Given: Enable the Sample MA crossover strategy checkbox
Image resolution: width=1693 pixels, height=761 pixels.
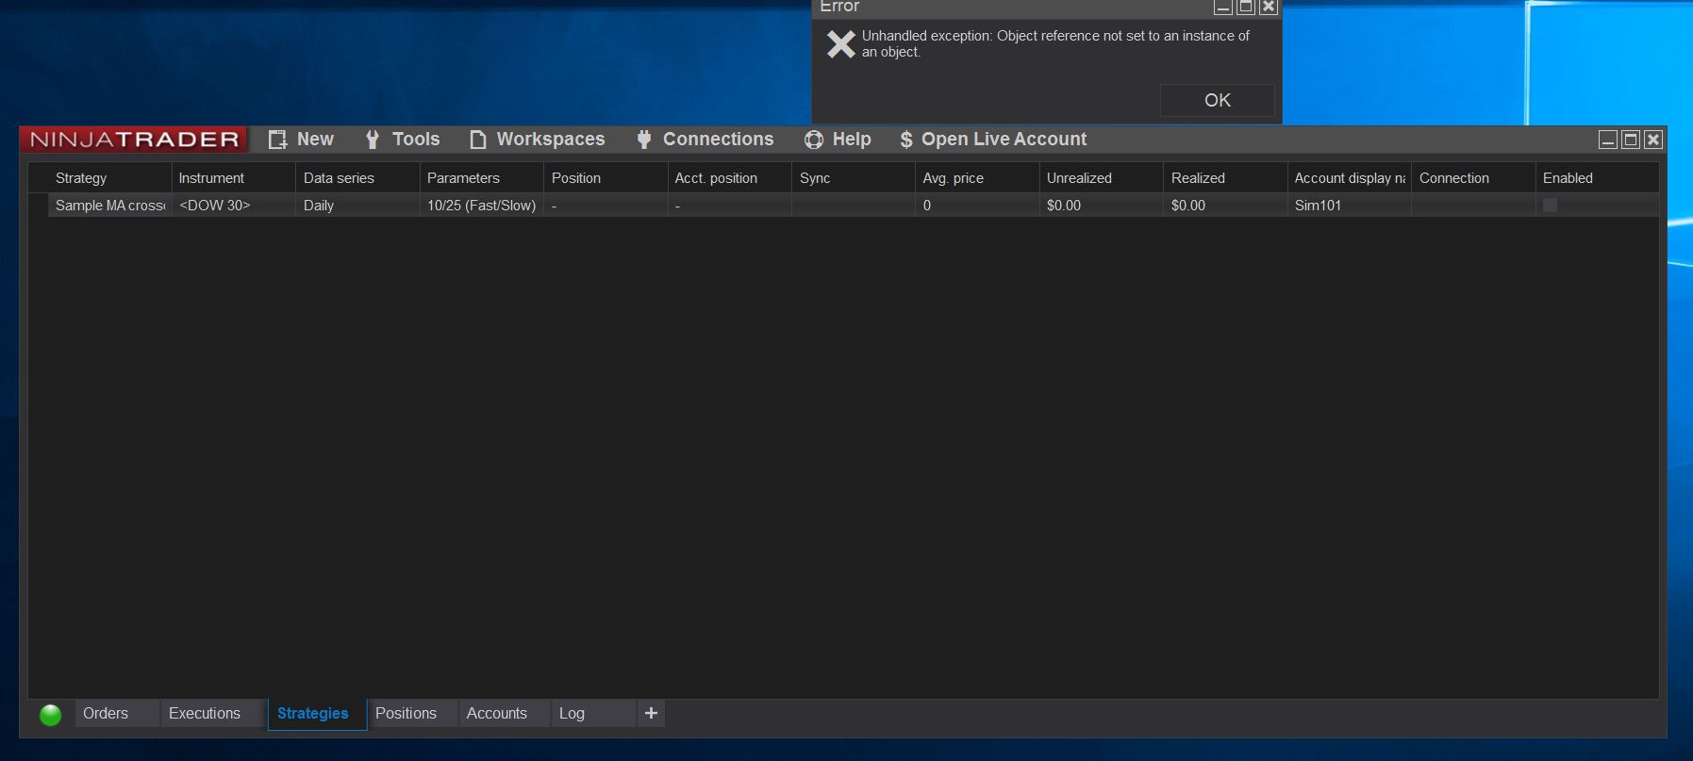Looking at the screenshot, I should 1550,205.
